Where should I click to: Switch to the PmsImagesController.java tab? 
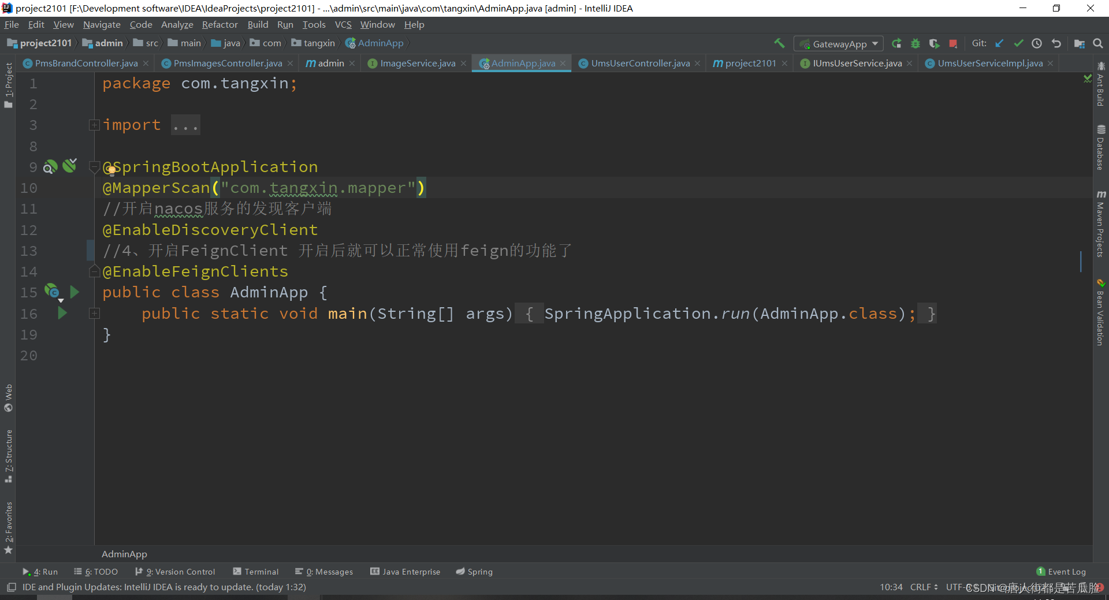pyautogui.click(x=228, y=64)
